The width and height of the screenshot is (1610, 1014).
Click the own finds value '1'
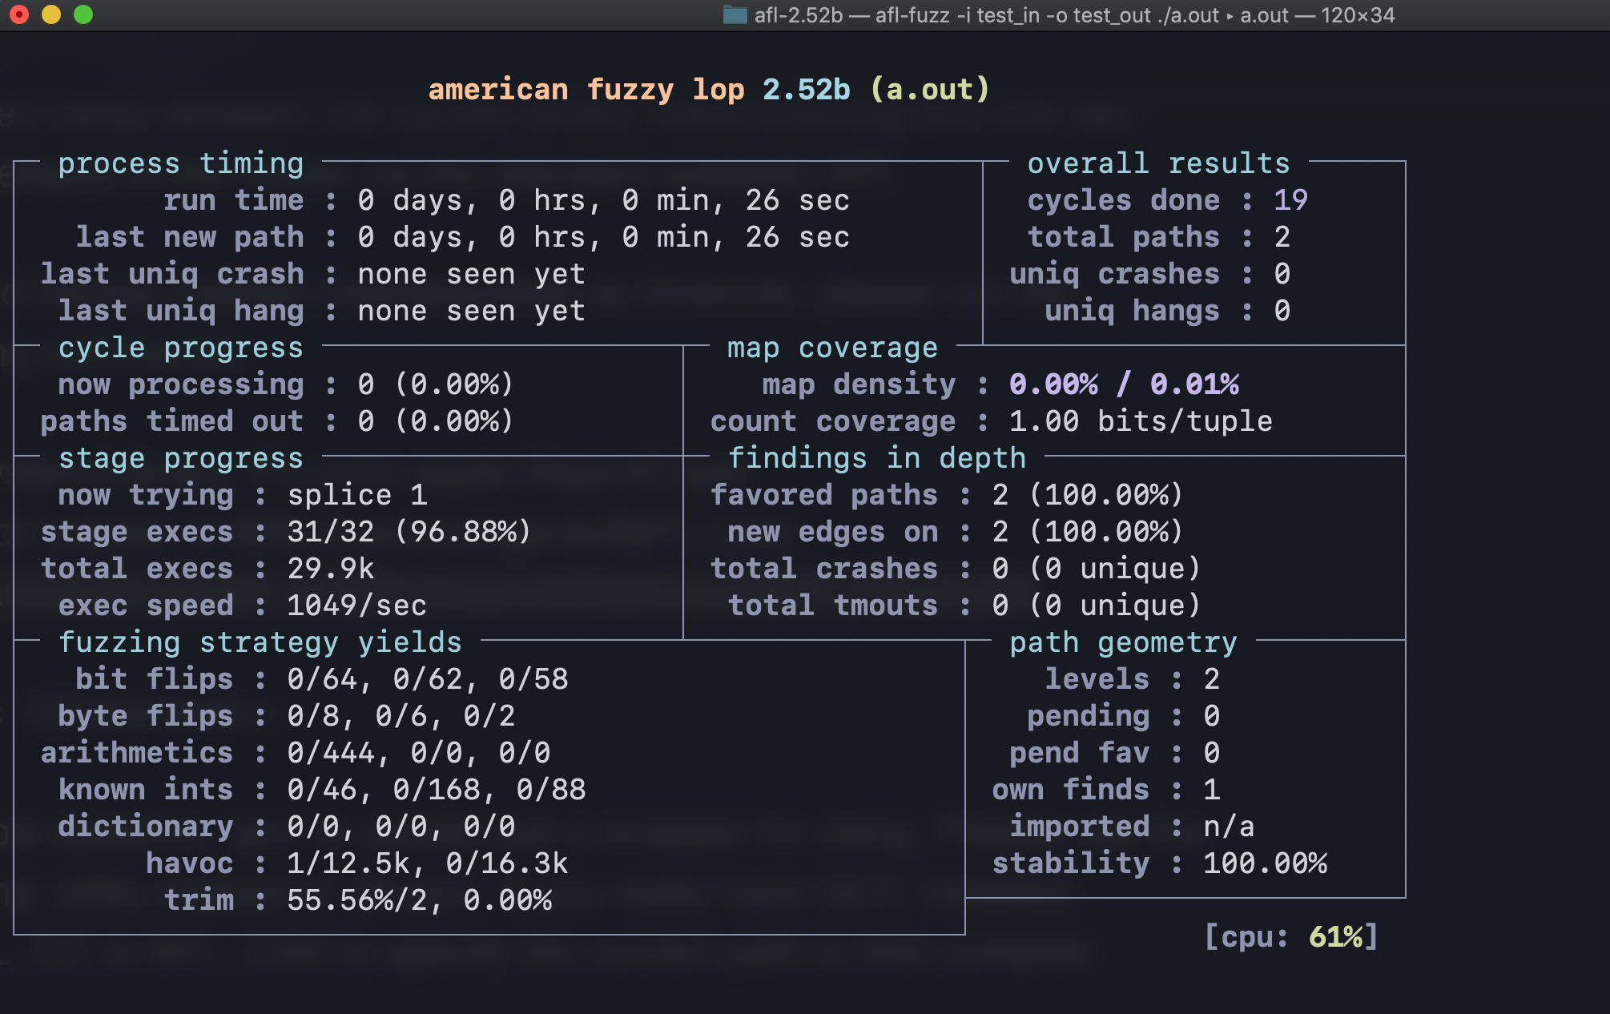(1212, 790)
